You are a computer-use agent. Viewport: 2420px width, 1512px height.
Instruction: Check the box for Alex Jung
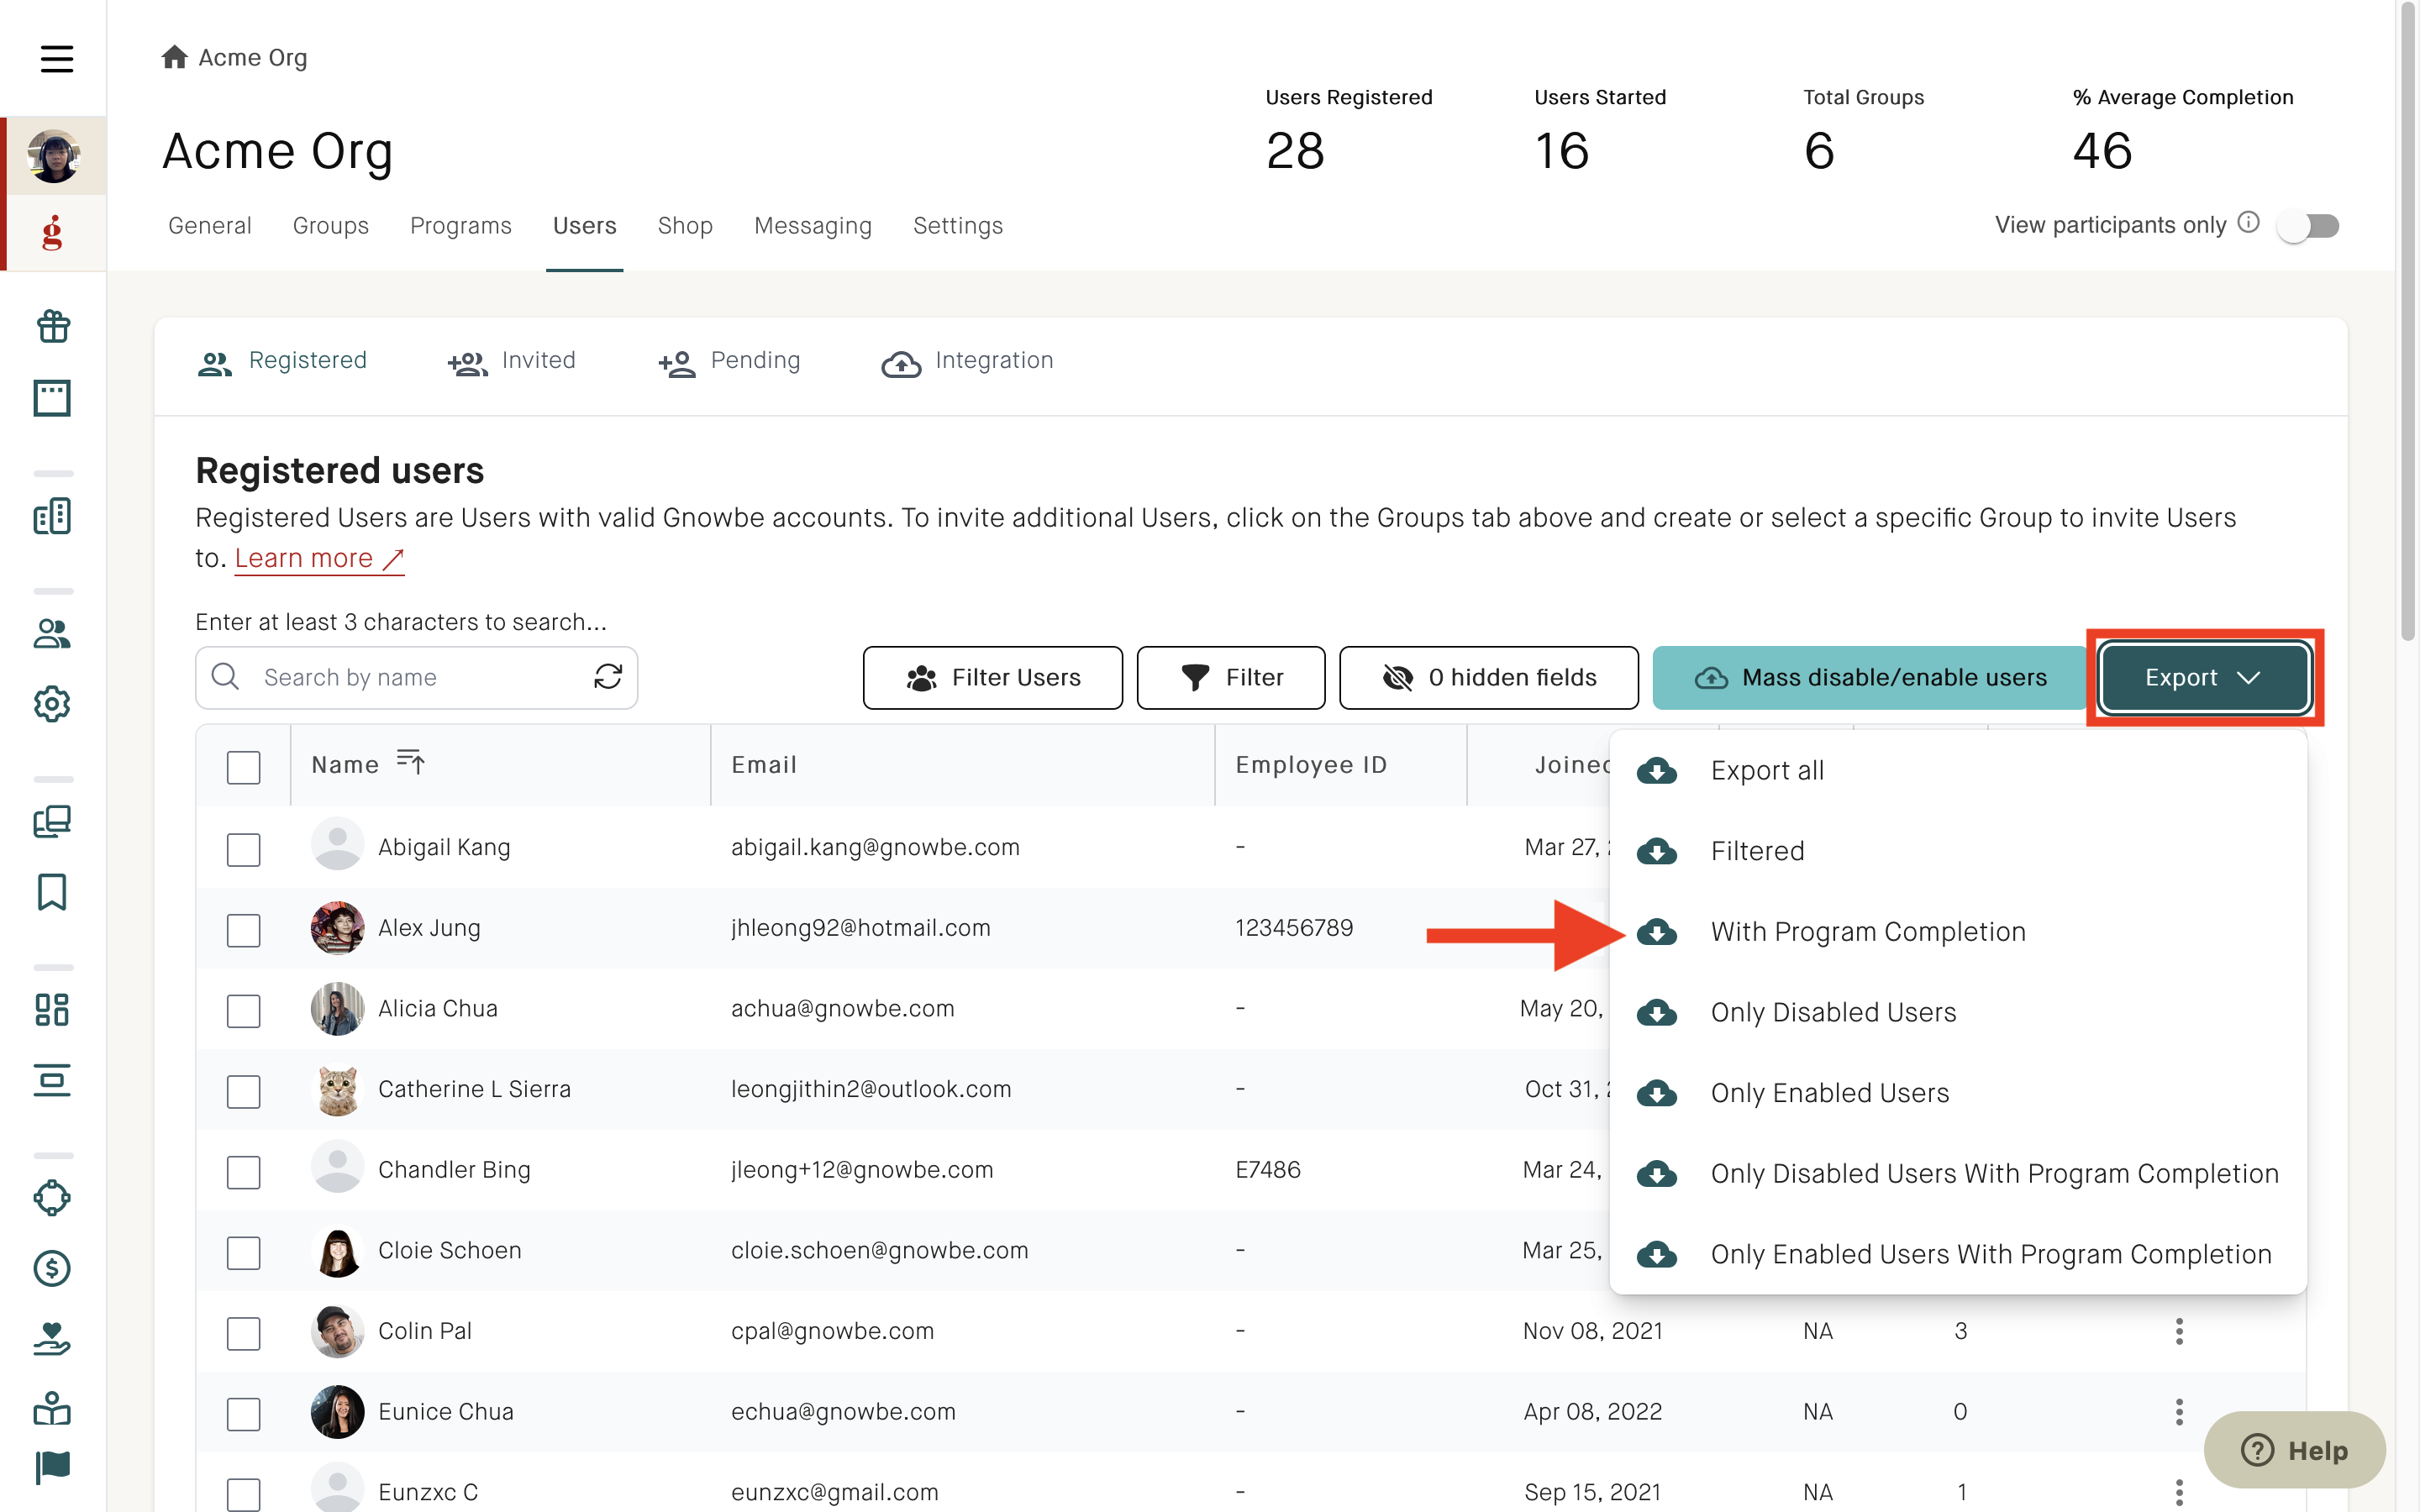pos(243,929)
